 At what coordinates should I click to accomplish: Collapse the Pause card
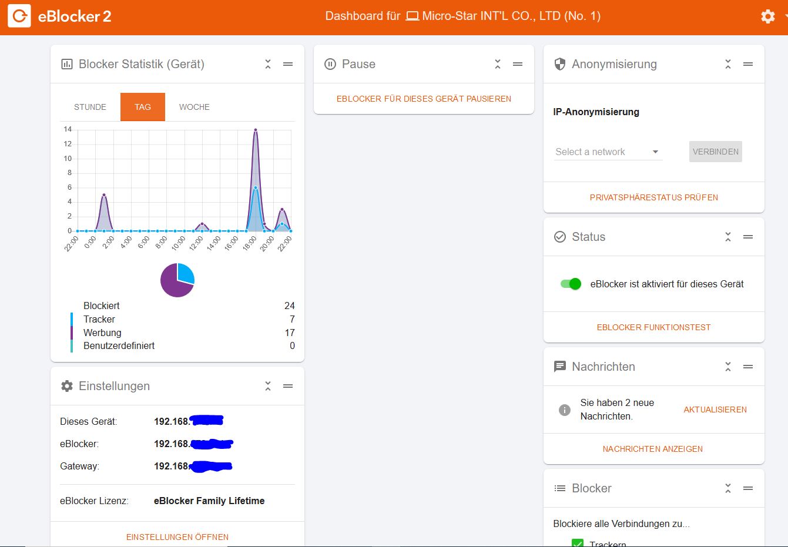click(x=498, y=64)
